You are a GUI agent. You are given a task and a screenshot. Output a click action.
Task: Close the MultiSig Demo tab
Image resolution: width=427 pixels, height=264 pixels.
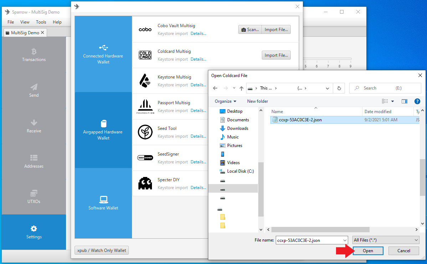point(42,32)
